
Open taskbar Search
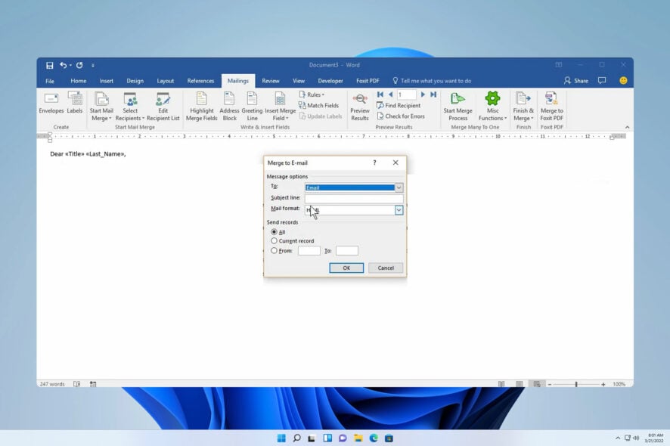coord(296,438)
